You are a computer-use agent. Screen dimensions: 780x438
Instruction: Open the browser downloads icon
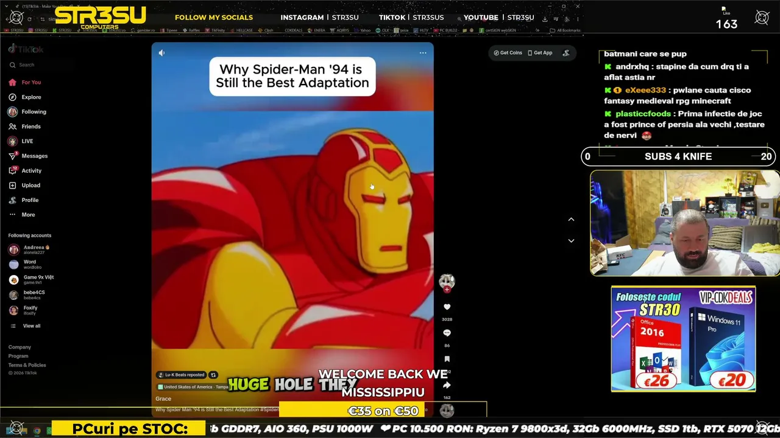545,19
